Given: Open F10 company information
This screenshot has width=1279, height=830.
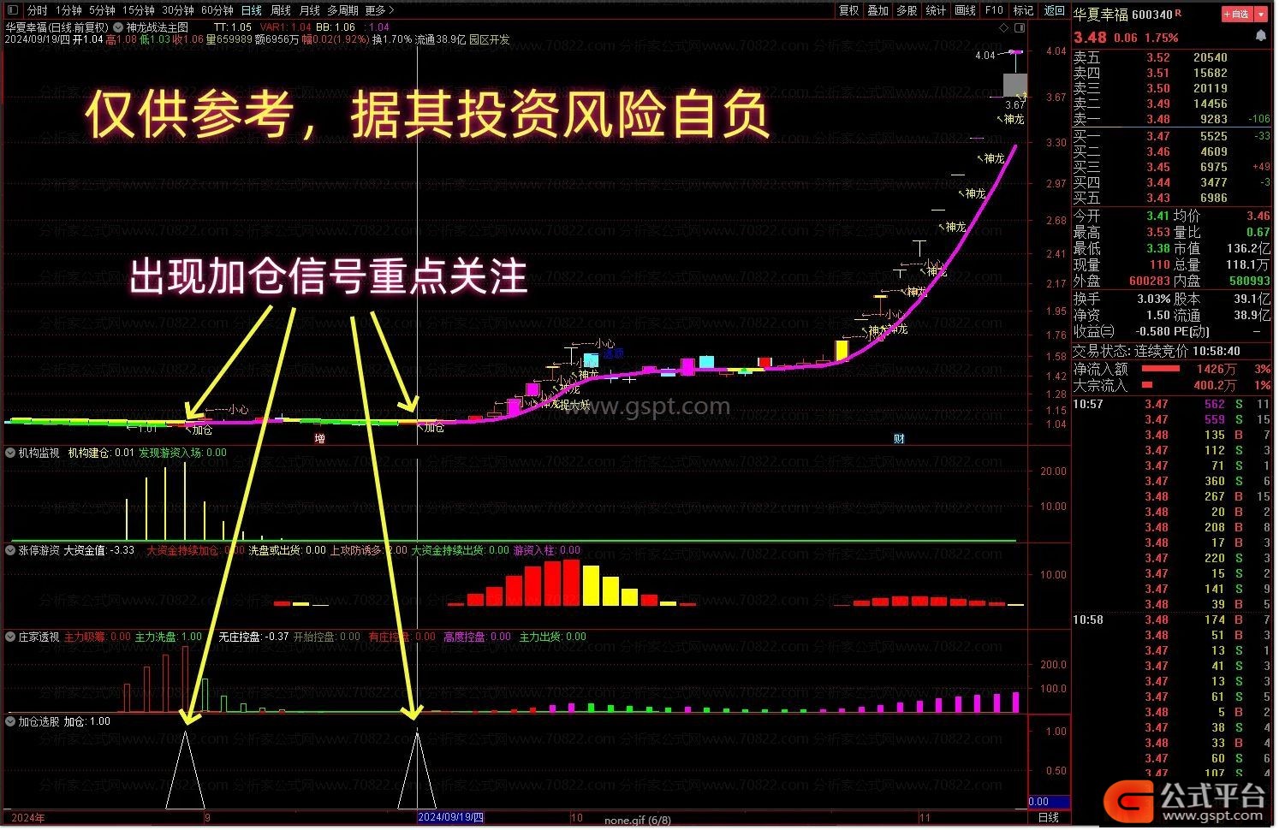Looking at the screenshot, I should pos(994,10).
